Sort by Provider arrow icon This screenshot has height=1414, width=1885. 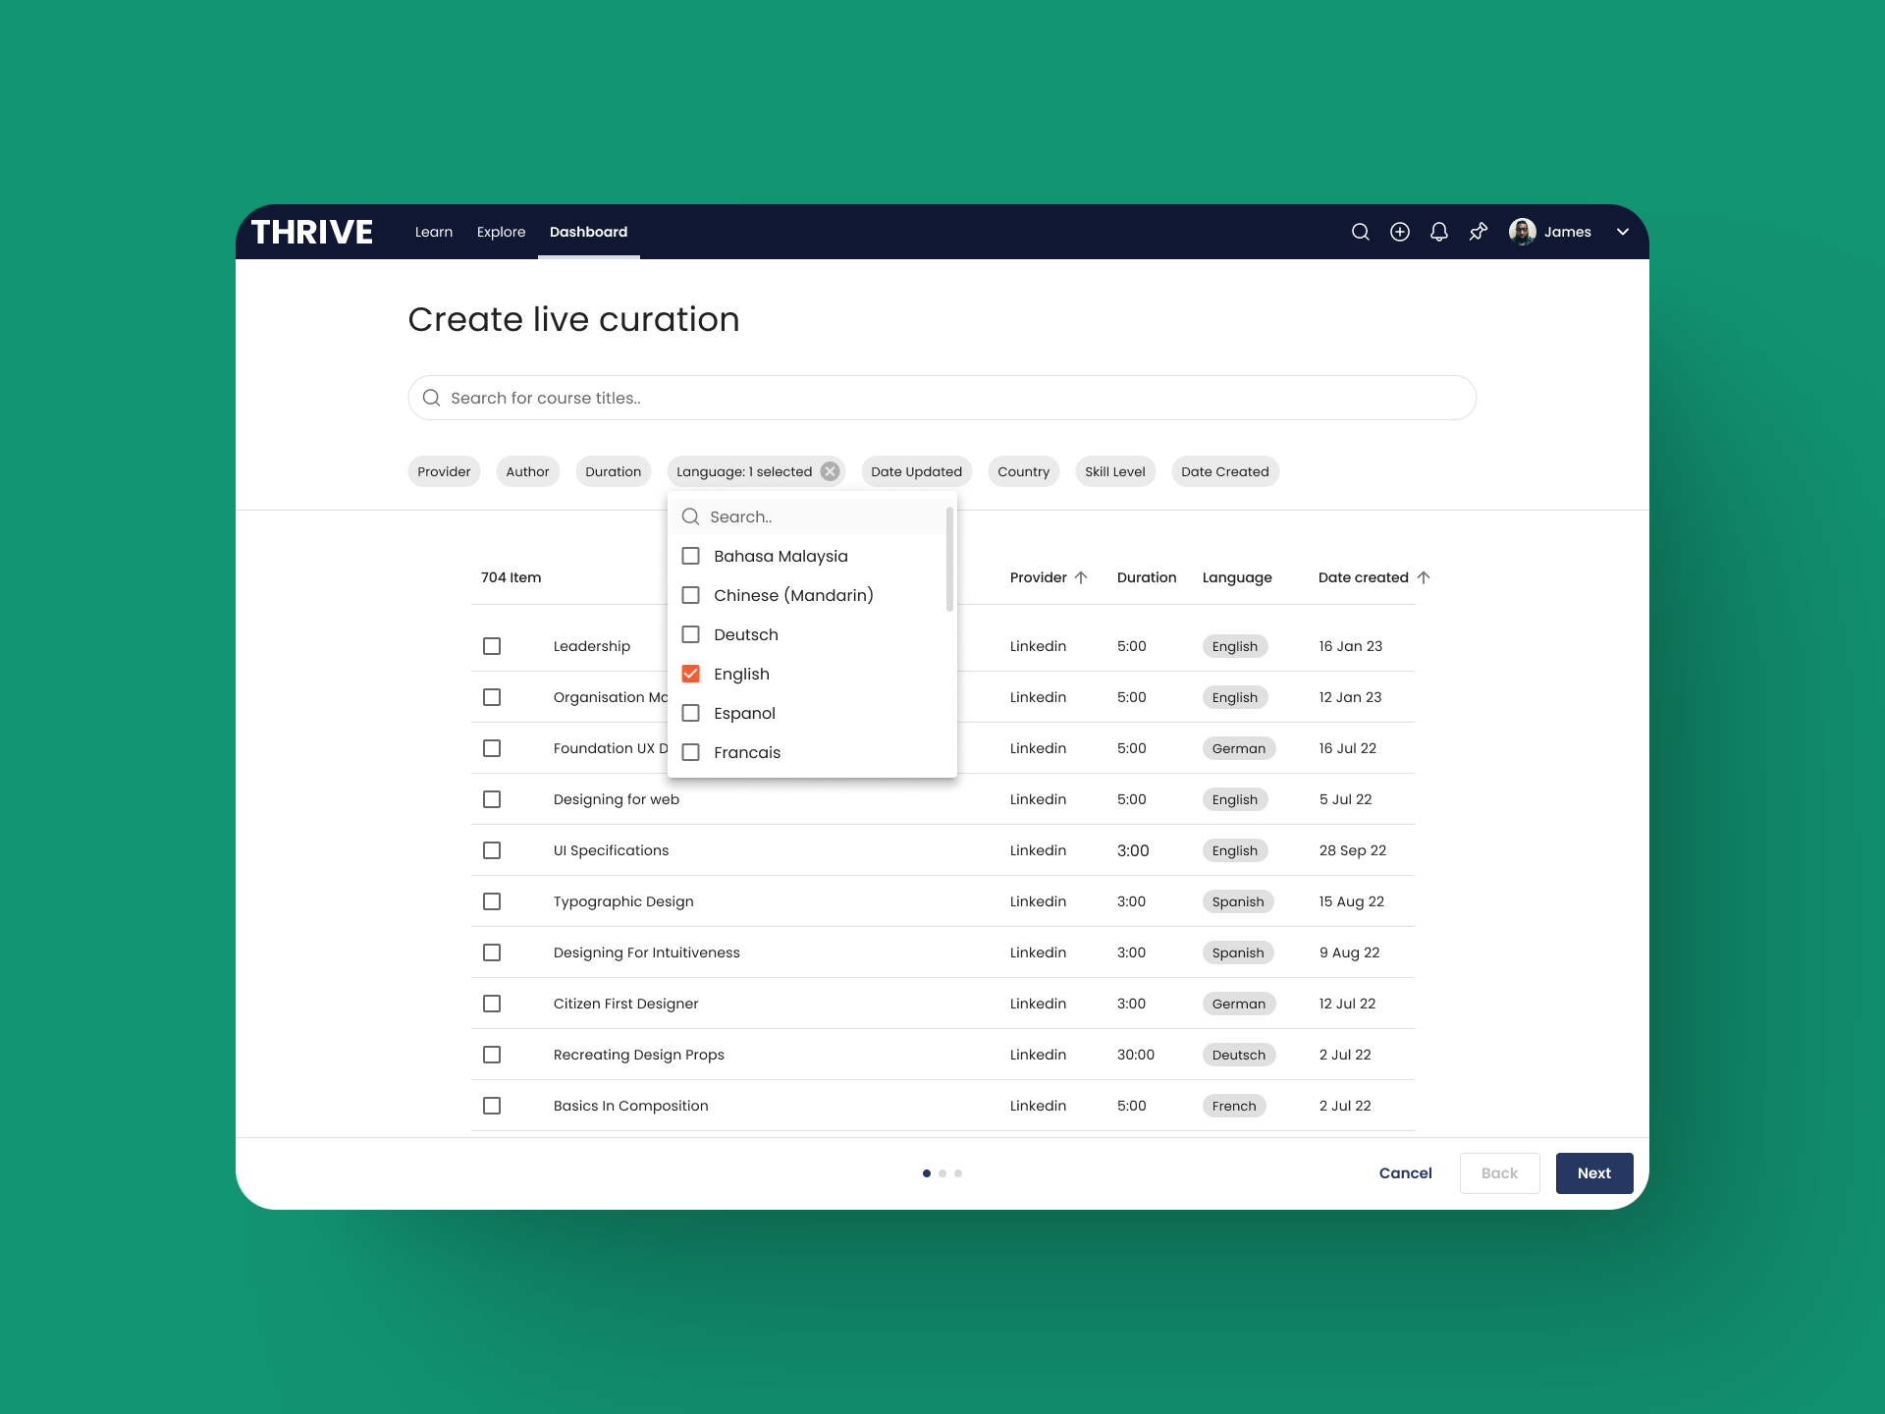point(1081,577)
